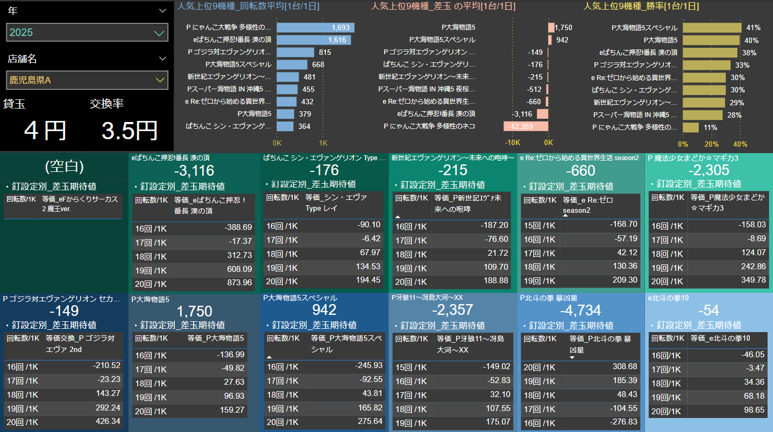Select the 1,750 card for P大海物語5

(x=194, y=311)
